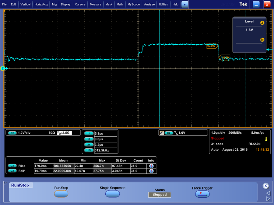Click the Single Sequence button

(x=113, y=194)
